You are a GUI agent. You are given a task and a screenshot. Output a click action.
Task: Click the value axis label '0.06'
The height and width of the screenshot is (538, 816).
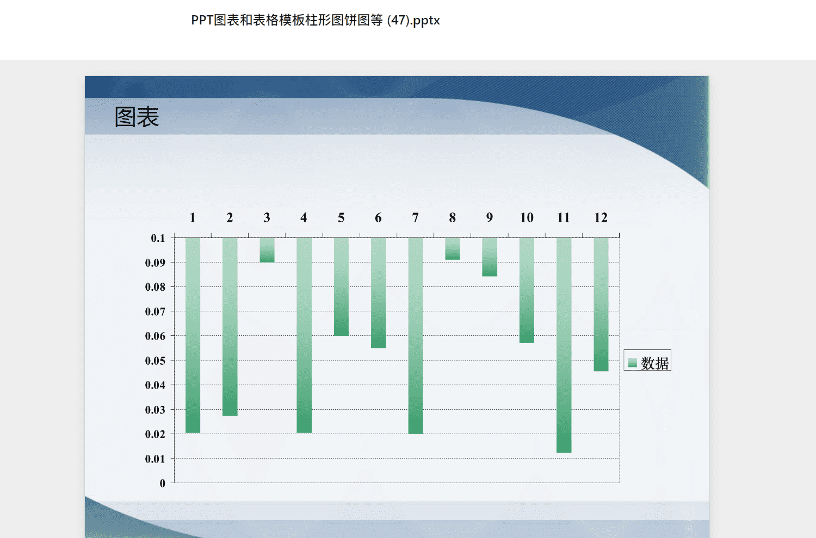click(155, 336)
